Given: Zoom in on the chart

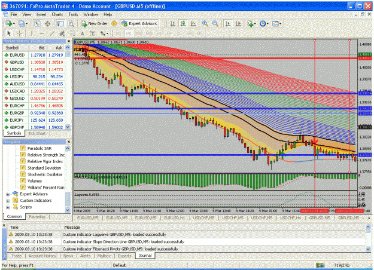Looking at the screenshot, I should [x=205, y=23].
